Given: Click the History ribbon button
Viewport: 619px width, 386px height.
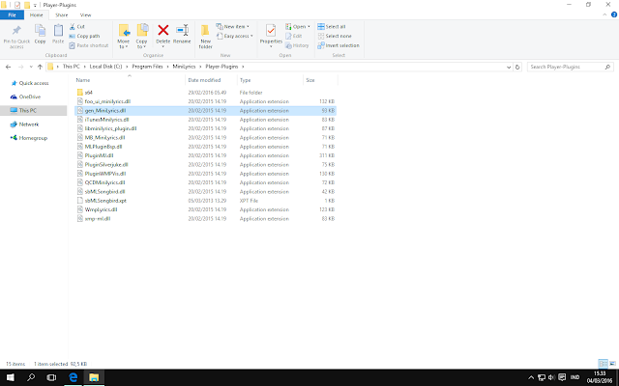Looking at the screenshot, I should pos(297,45).
